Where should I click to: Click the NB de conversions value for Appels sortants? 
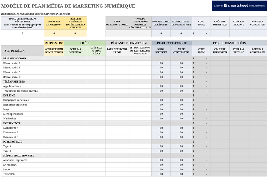[x=181, y=86]
